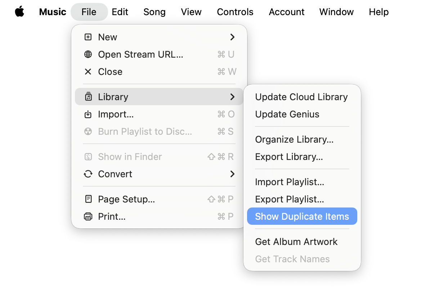Choose Update Genius from the submenu
This screenshot has width=425, height=299.
(287, 114)
